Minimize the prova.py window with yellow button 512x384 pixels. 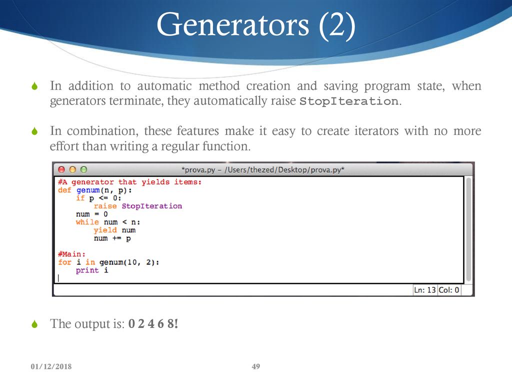click(x=72, y=169)
